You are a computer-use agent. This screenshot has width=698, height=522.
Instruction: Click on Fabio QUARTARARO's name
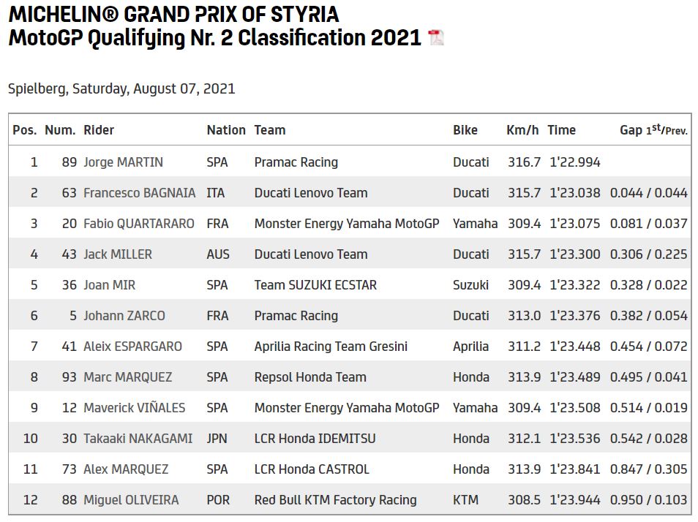point(139,224)
